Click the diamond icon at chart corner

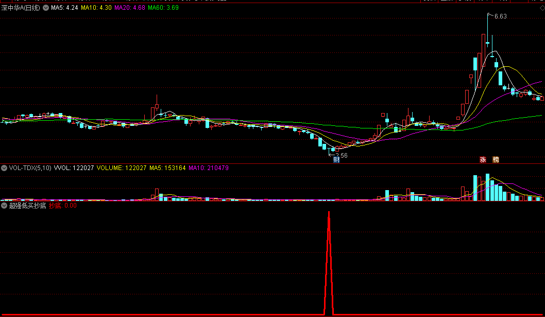(x=542, y=8)
